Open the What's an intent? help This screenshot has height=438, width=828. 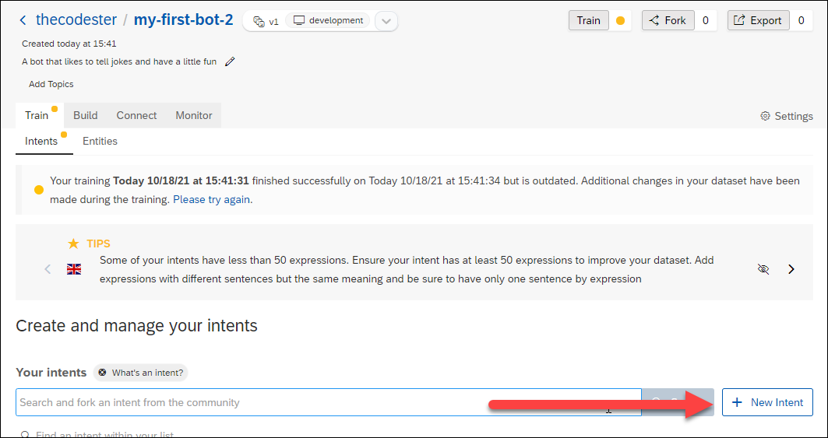pyautogui.click(x=141, y=373)
